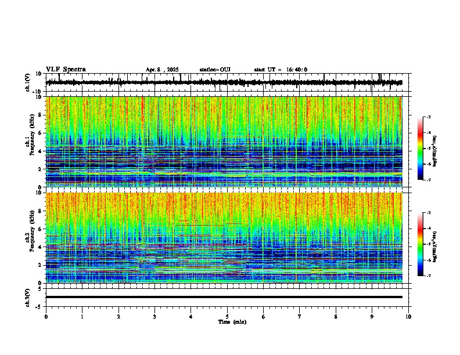This screenshot has height=355, width=460.
Task: Click the ch.1 "Frequency (kHz)" axis label
Action: coord(32,135)
